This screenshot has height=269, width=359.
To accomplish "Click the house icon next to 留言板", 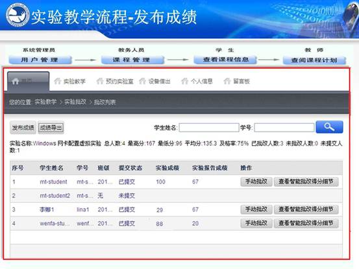I will point(227,81).
